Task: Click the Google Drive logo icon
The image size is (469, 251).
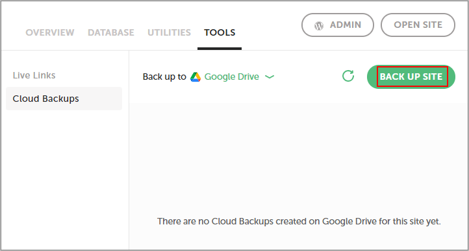Action: coord(196,77)
